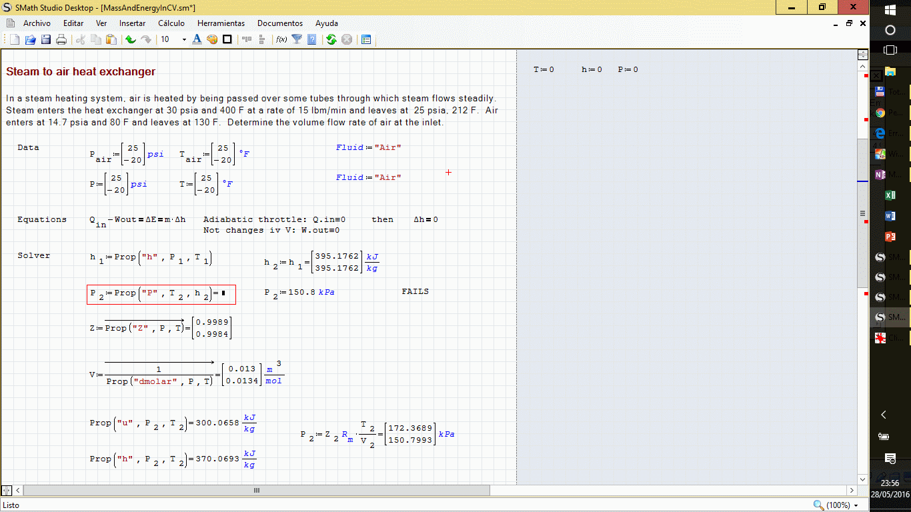Click the Undo green arrow icon

(130, 39)
